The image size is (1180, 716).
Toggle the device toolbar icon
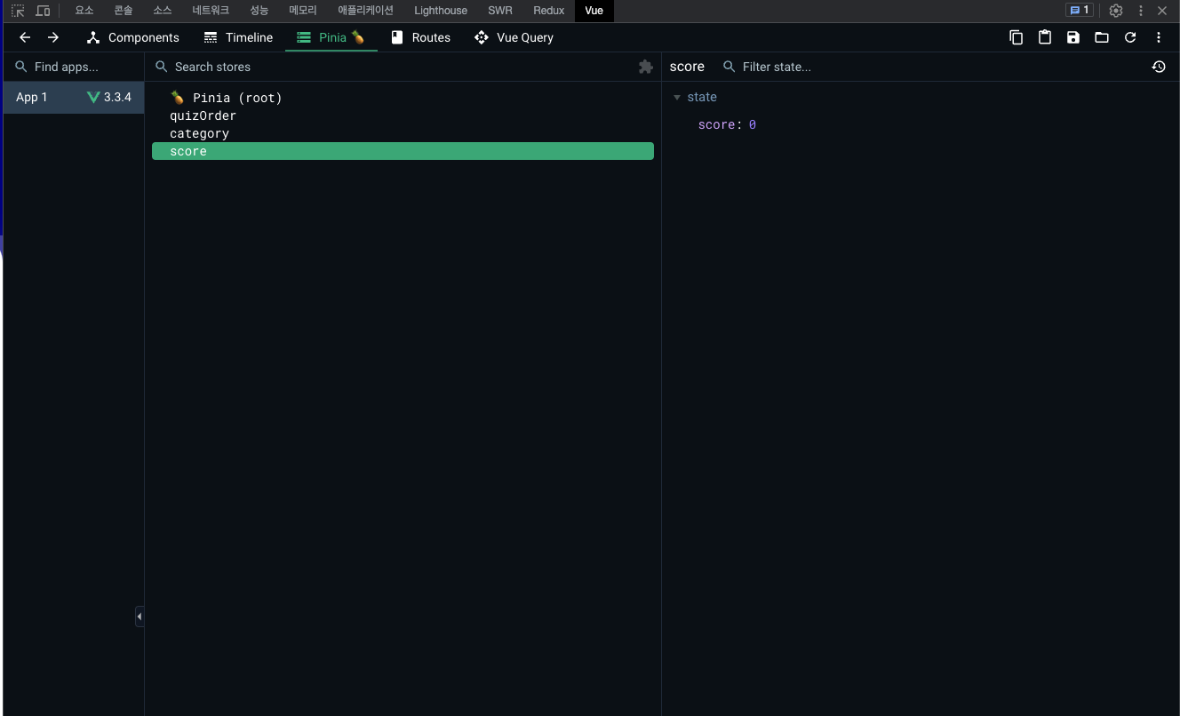(x=43, y=11)
